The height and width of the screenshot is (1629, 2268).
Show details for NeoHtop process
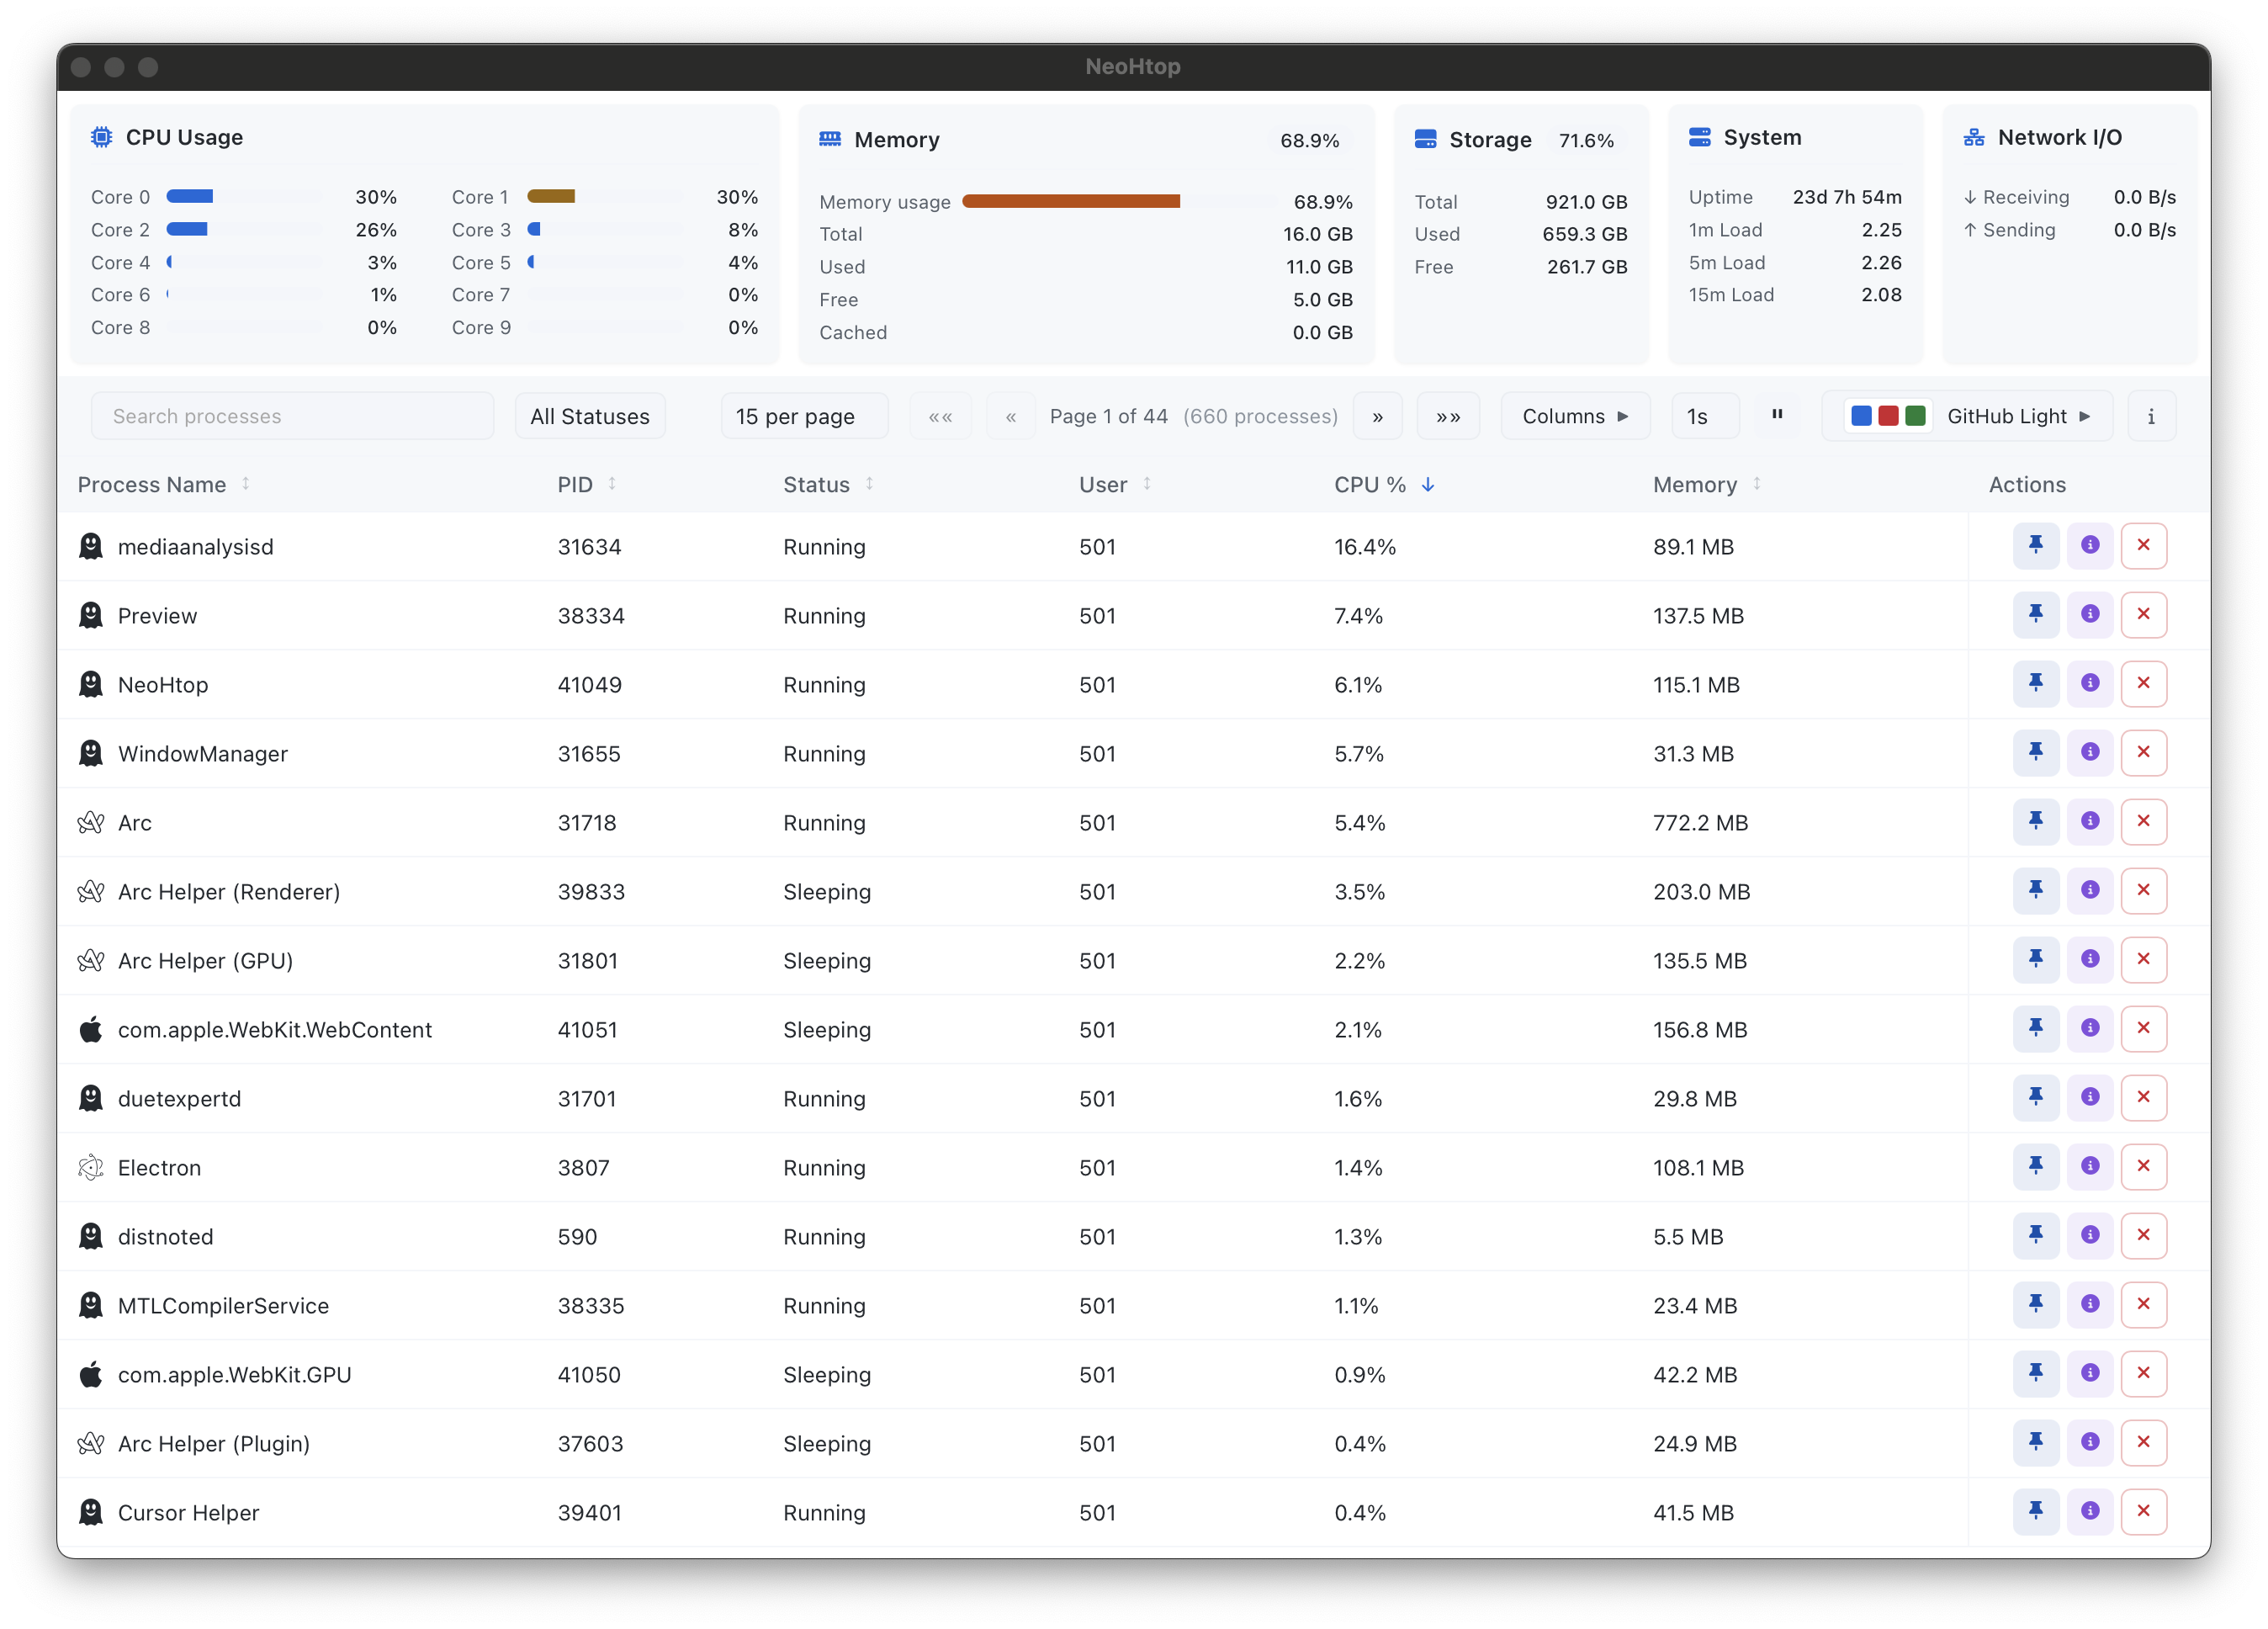[2089, 684]
